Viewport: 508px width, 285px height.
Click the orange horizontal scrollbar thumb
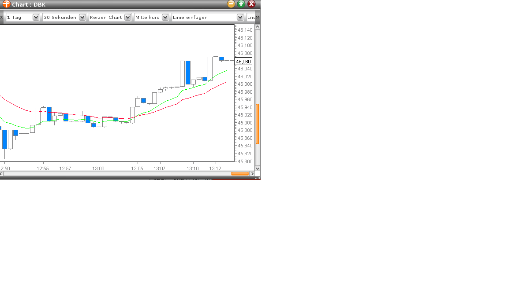coord(240,174)
